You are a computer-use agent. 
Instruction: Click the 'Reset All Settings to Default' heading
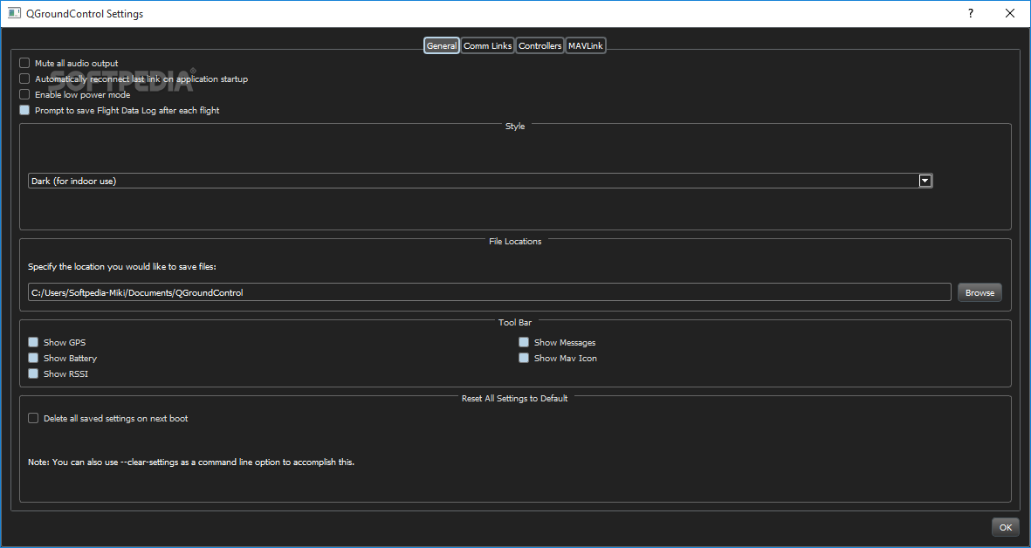(x=515, y=398)
